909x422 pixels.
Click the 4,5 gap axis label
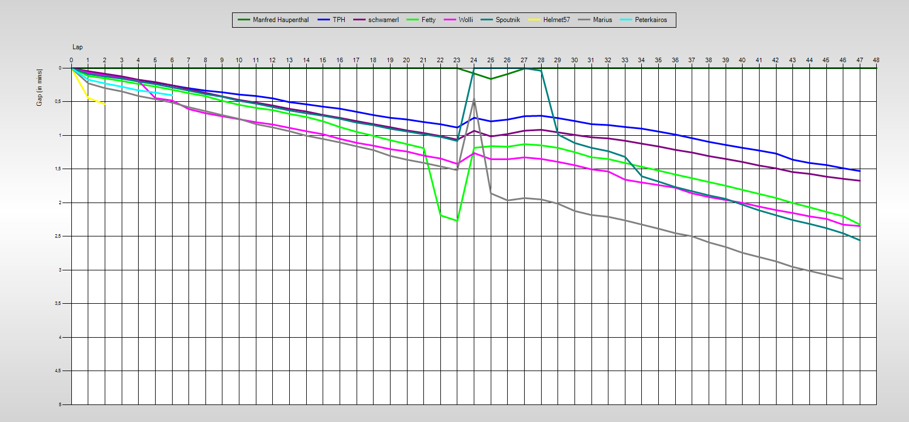point(58,371)
